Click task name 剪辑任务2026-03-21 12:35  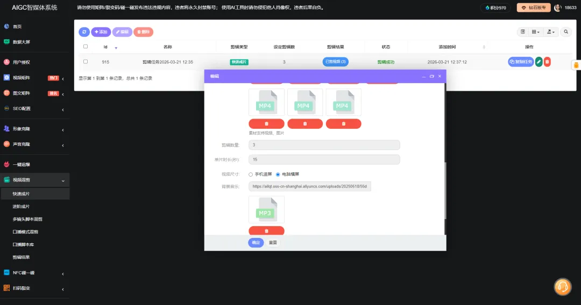(168, 62)
